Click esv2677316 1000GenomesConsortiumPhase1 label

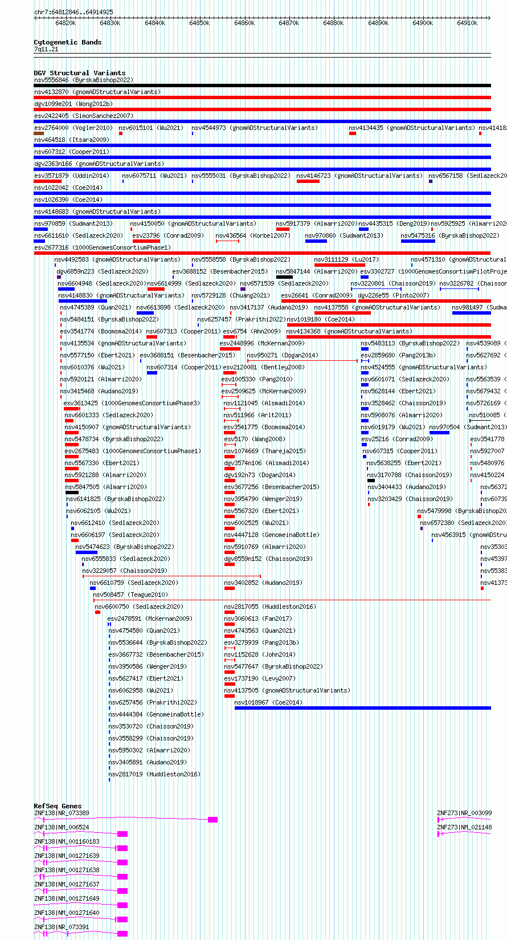point(103,247)
